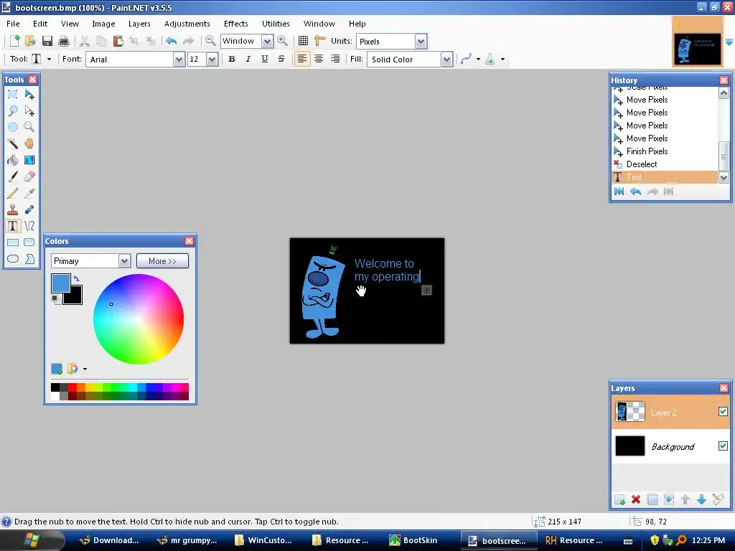Click the blue primary color swatch
Viewport: 735px width, 551px height.
point(60,283)
